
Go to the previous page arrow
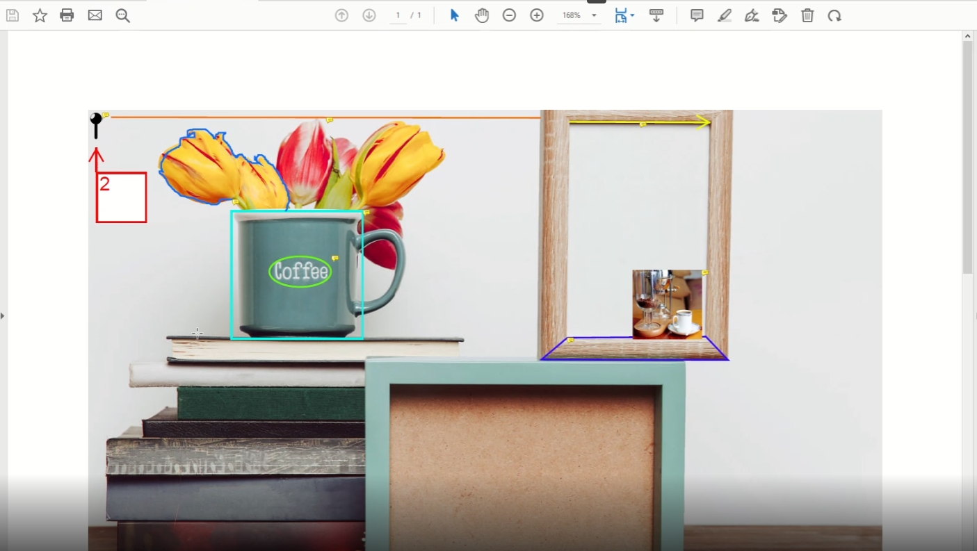pos(341,15)
